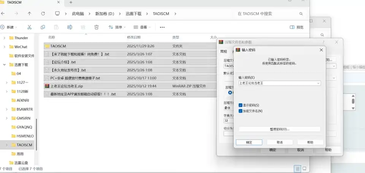Select the 常规 tab in archive dialog
The width and height of the screenshot is (365, 173).
click(x=224, y=51)
